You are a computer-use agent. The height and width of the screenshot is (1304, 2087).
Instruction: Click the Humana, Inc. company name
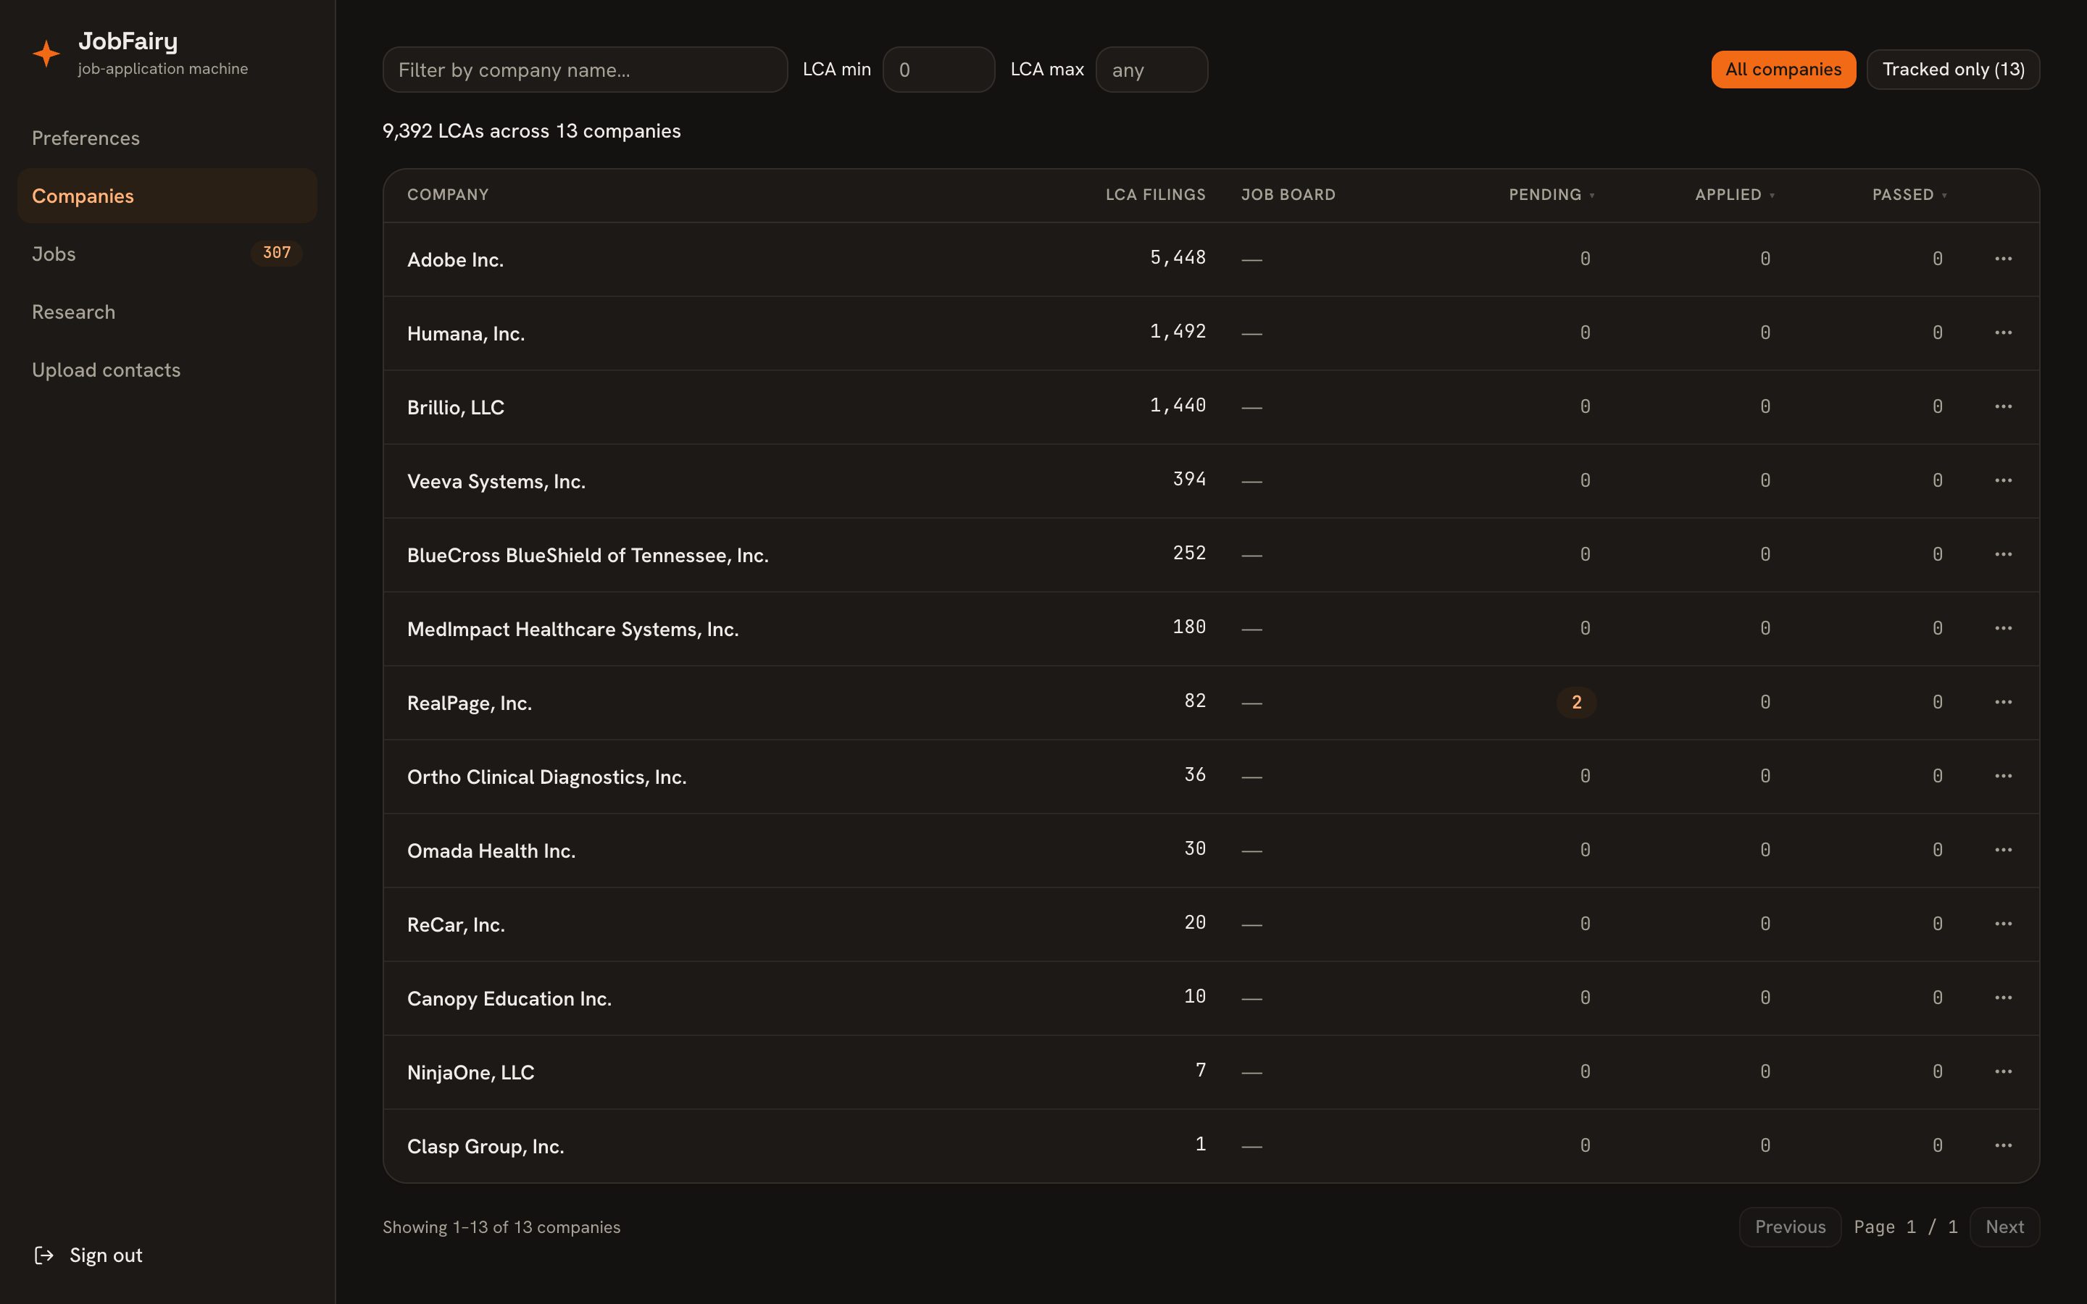click(x=466, y=334)
